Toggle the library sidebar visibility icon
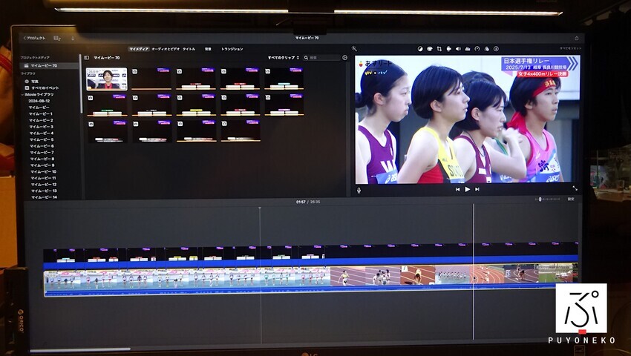This screenshot has height=356, width=631. pos(87,58)
